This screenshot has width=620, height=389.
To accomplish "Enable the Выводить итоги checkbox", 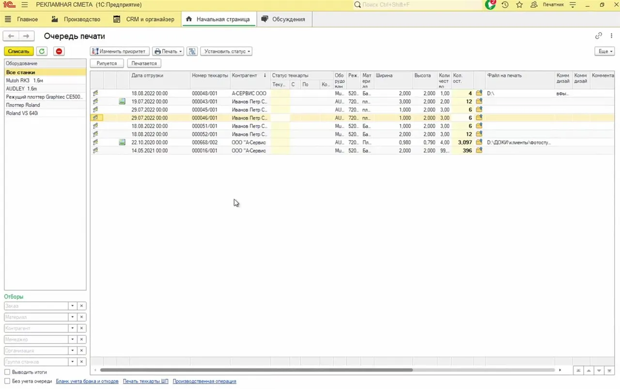I will [x=7, y=372].
